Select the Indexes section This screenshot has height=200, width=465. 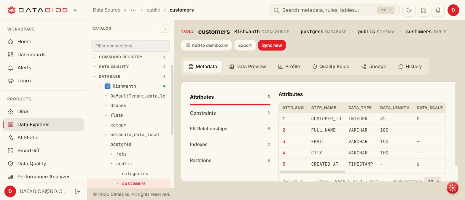230,145
